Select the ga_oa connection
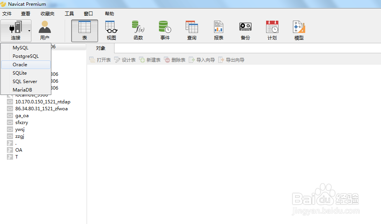 [x=22, y=116]
